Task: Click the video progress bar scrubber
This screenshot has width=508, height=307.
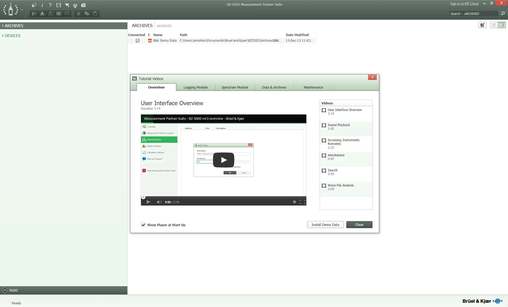Action: 223,198
